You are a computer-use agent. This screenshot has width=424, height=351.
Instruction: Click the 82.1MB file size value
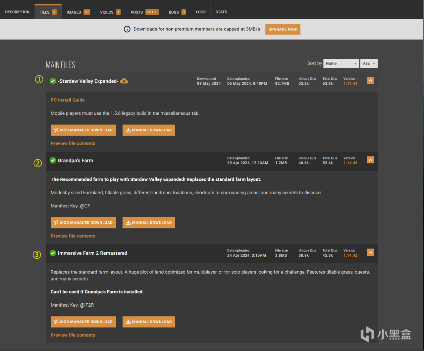click(282, 84)
